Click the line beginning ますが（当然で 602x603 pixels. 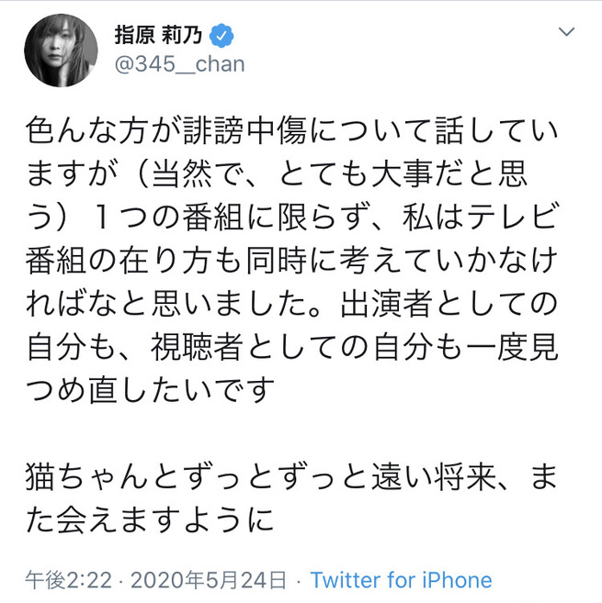click(x=277, y=174)
